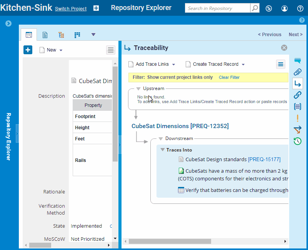
Task: Collapse the Upstream section
Action: click(x=138, y=88)
